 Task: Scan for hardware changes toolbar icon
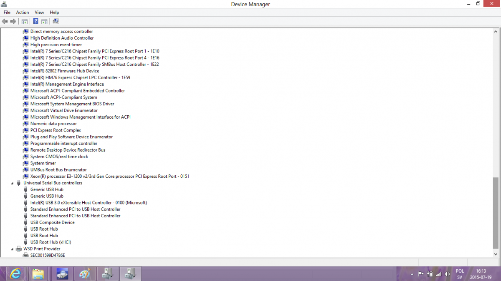[x=56, y=21]
